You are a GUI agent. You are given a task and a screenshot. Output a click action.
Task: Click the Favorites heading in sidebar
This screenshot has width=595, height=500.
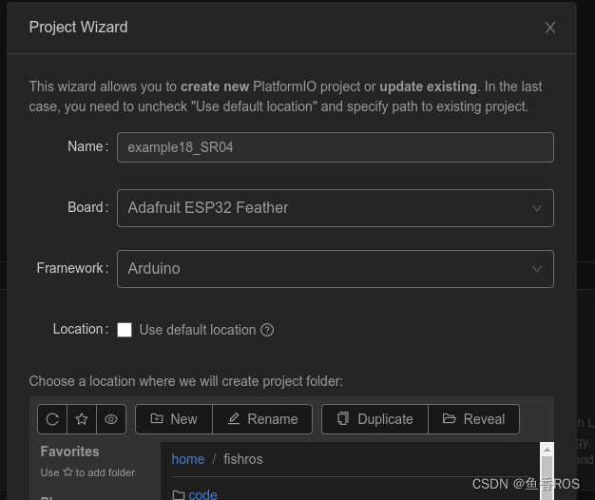tap(69, 452)
